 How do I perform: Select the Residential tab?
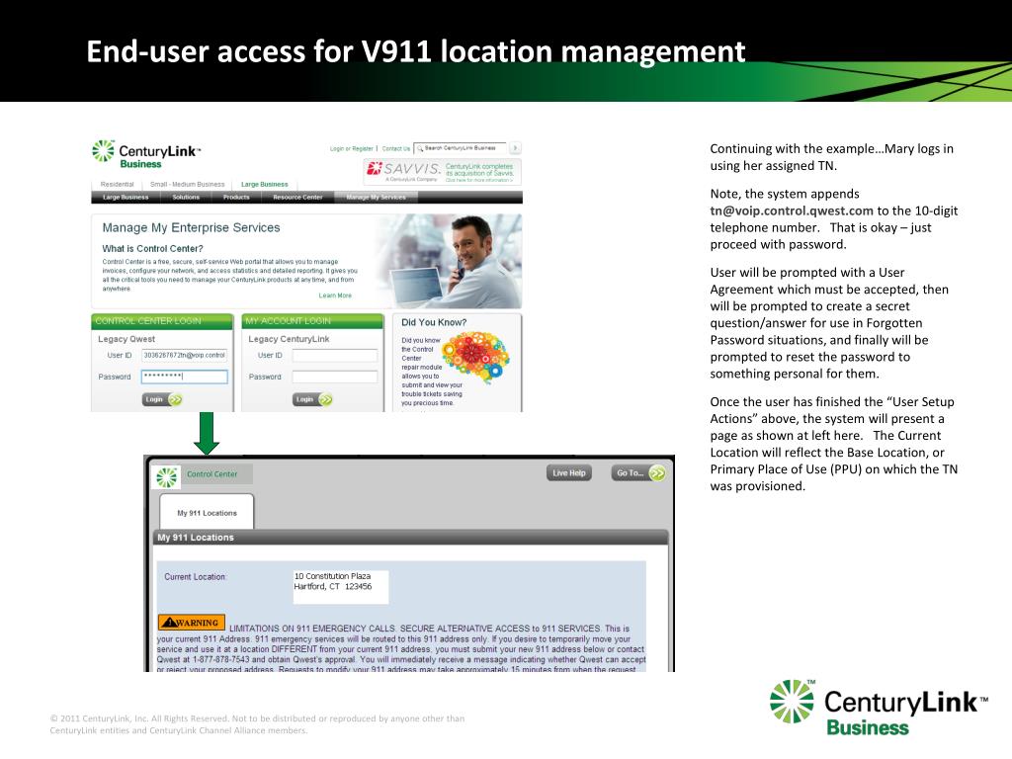(118, 185)
